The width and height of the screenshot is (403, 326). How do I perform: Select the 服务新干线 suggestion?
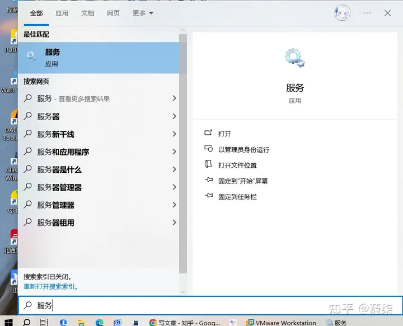99,134
